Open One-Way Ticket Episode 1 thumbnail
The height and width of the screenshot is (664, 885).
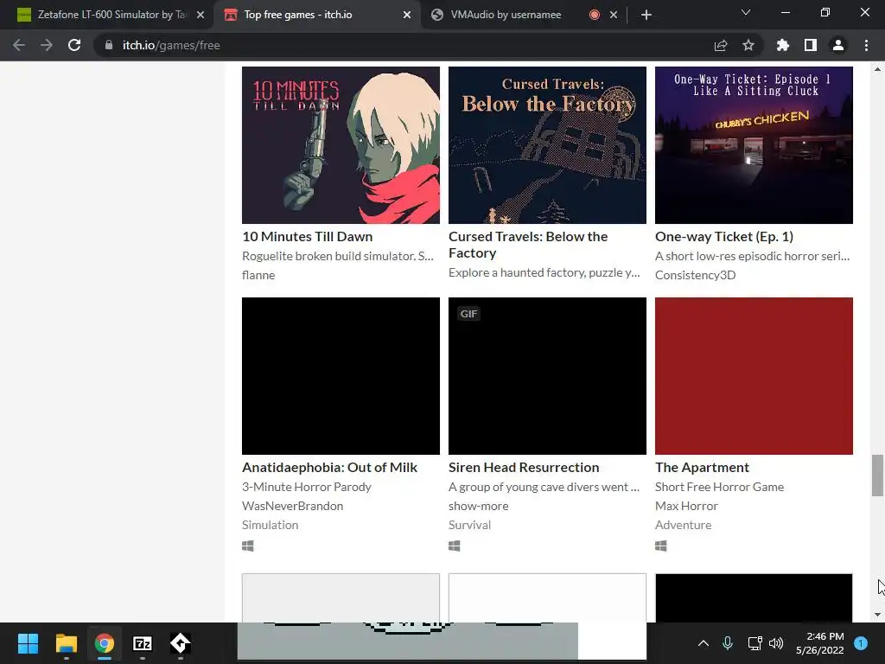click(x=754, y=145)
